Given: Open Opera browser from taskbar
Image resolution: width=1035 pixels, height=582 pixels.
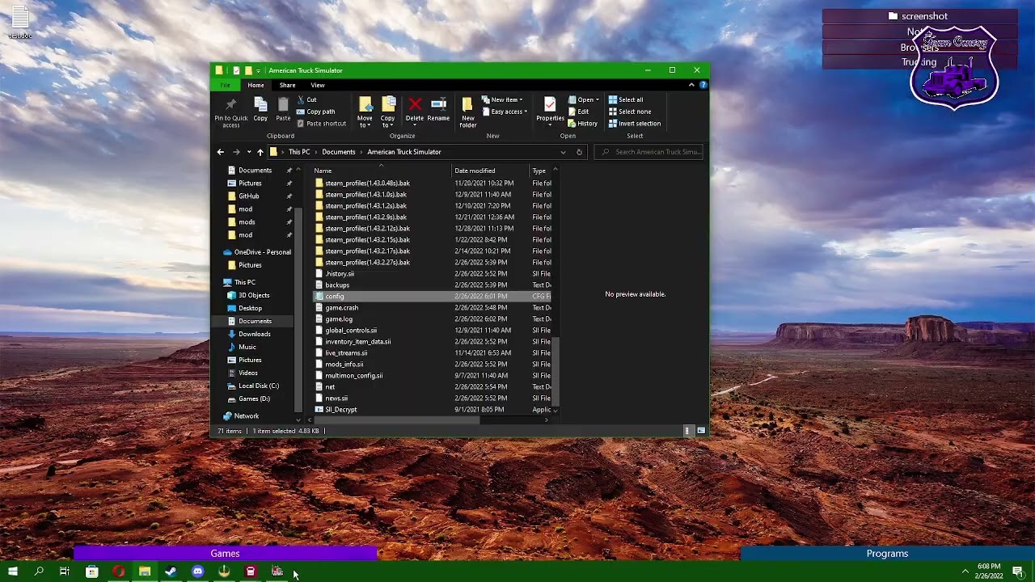Looking at the screenshot, I should click(118, 571).
